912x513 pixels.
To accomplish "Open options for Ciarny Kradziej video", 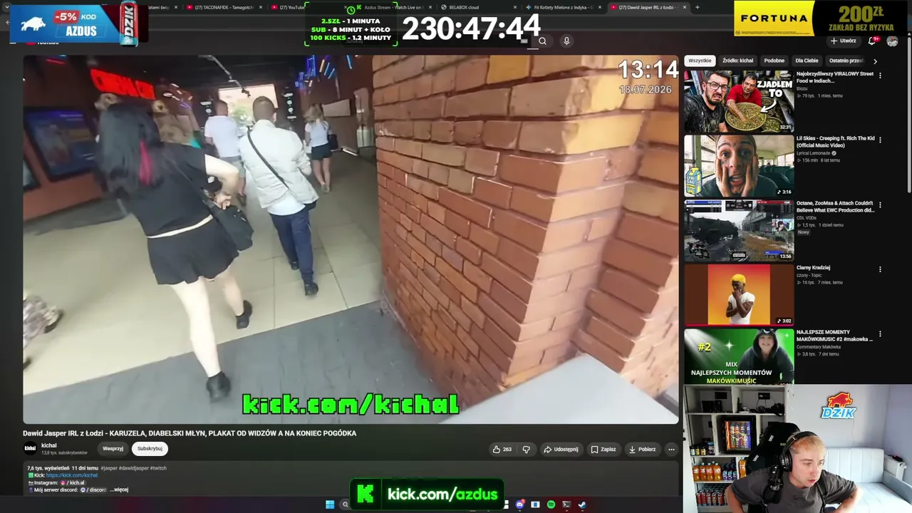I will click(880, 270).
